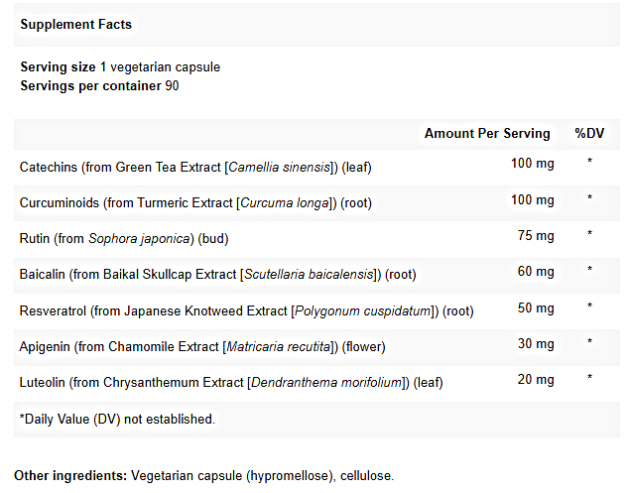Select the 30 mg Apigenin amount
629x493 pixels.
537,343
